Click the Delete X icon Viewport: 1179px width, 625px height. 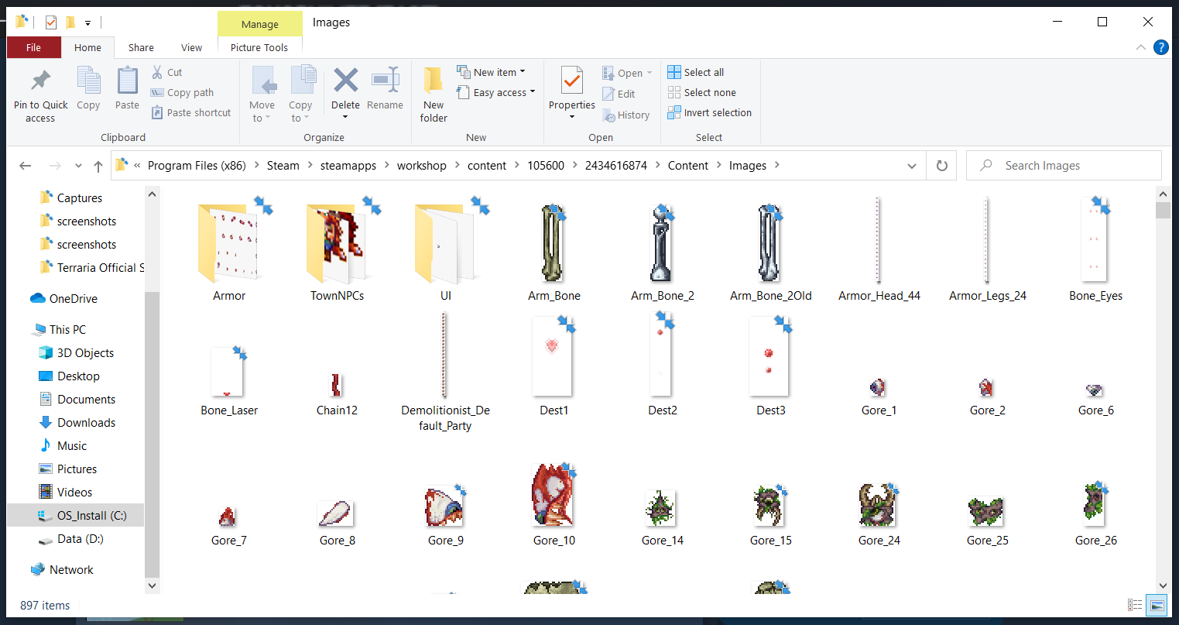coord(345,80)
